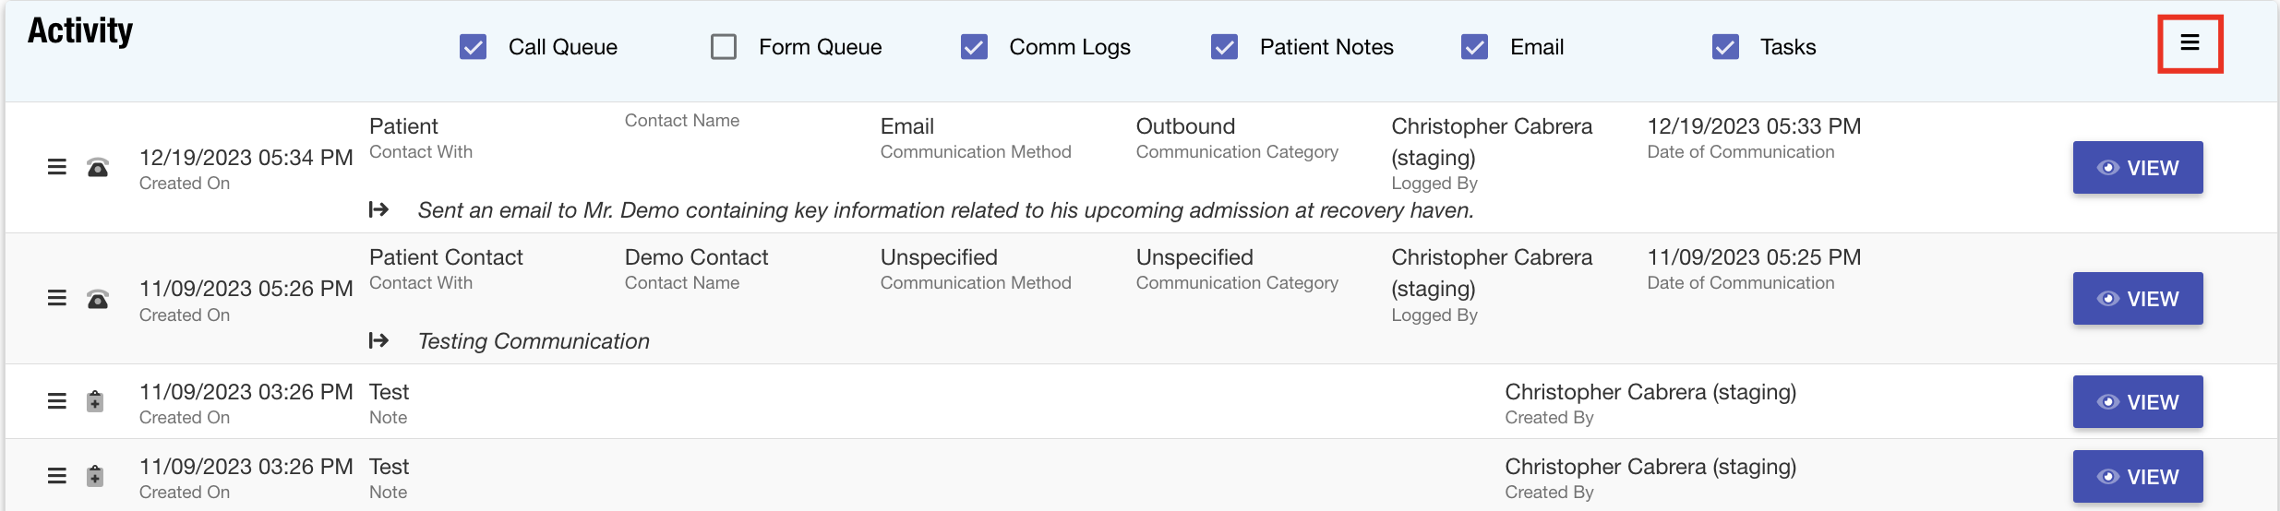The width and height of the screenshot is (2280, 511).
Task: Enable the Form Queue checkbox
Action: 724,47
